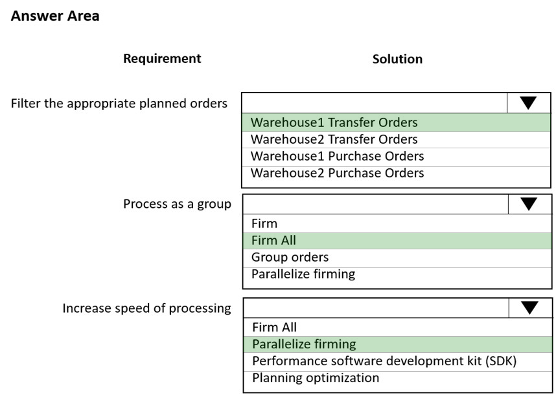Open the Increase speed of processing dropdown arrow
The height and width of the screenshot is (395, 556).
pos(530,308)
